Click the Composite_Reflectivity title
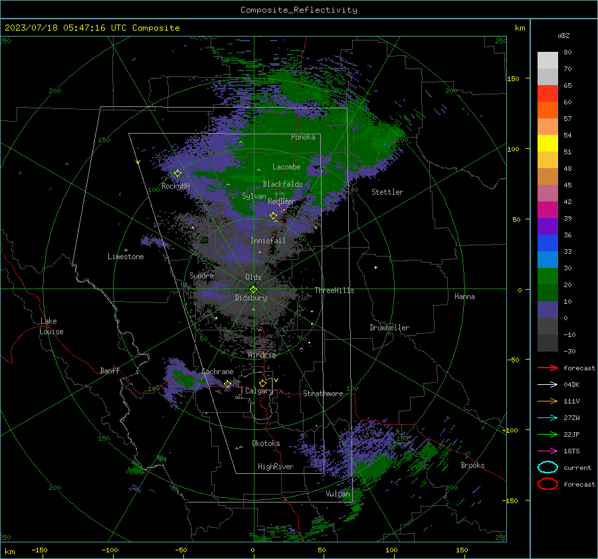The width and height of the screenshot is (598, 559). pos(298,10)
